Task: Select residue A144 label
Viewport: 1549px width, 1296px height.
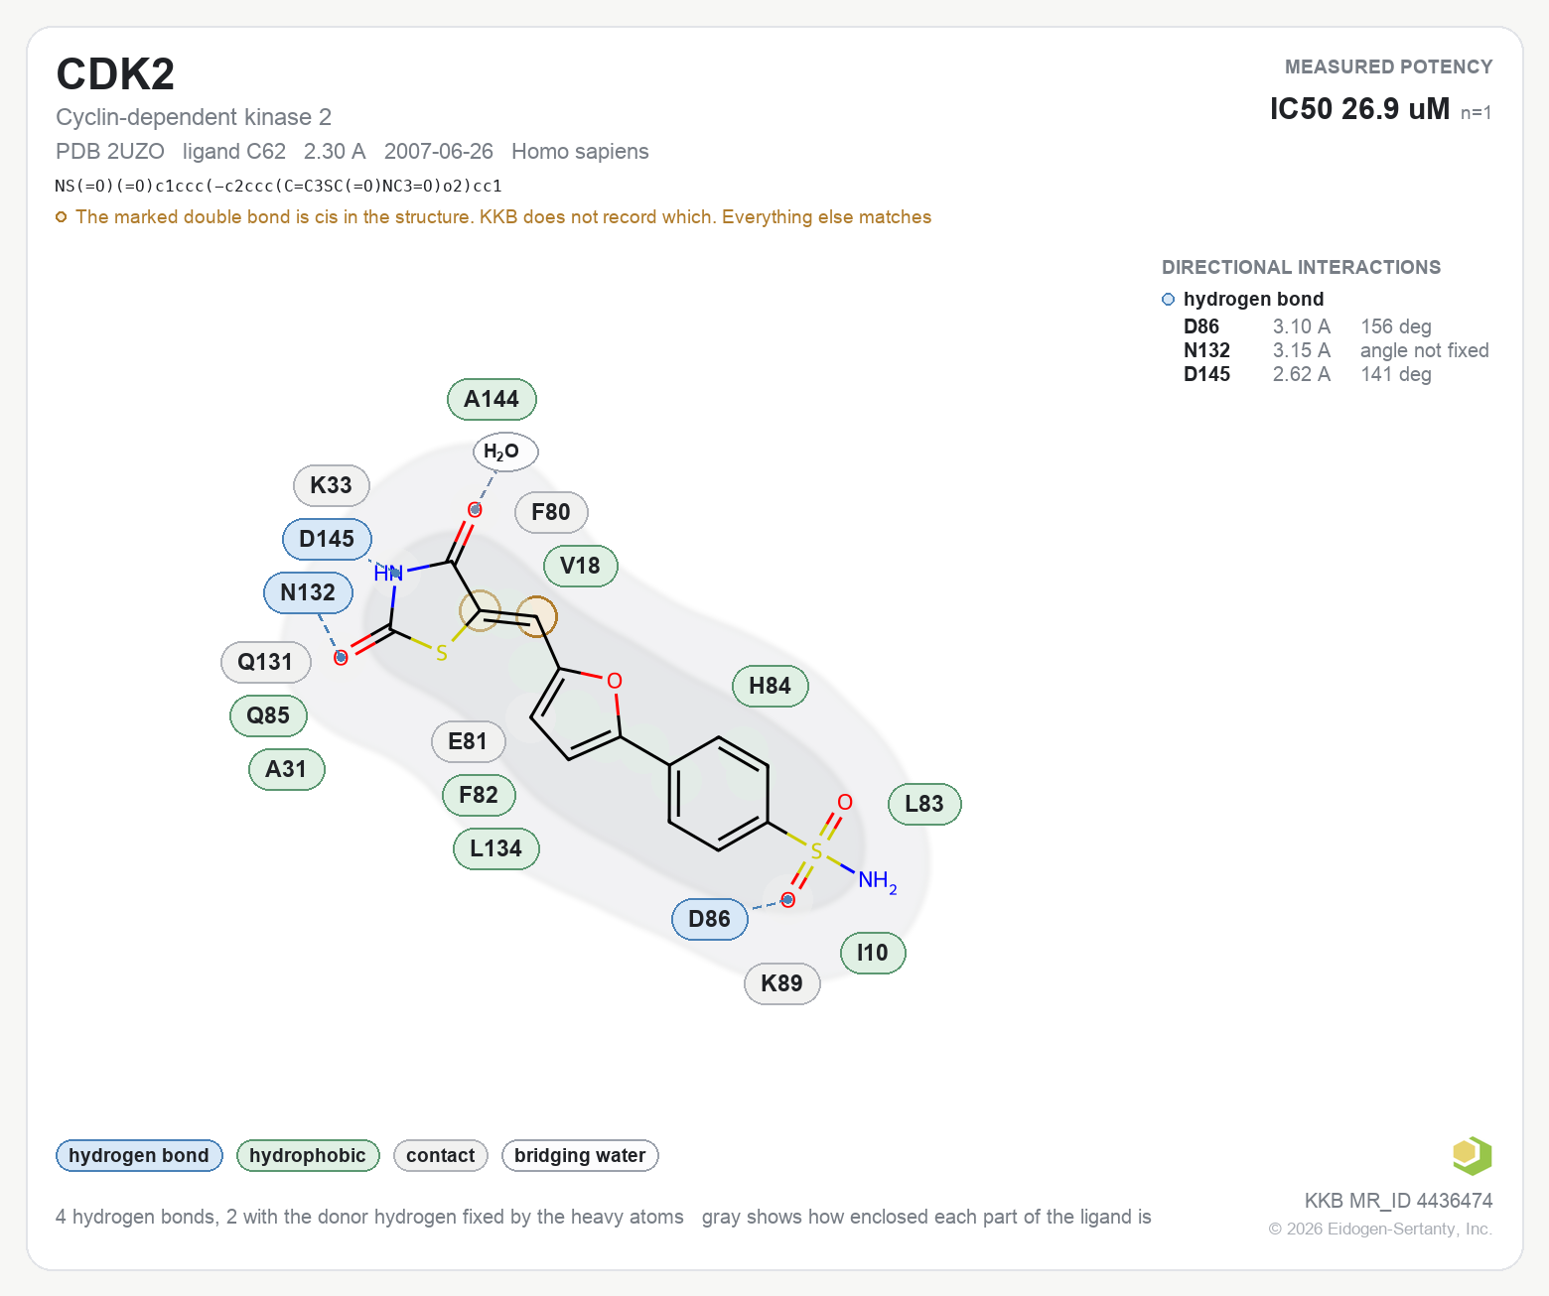Action: point(492,399)
